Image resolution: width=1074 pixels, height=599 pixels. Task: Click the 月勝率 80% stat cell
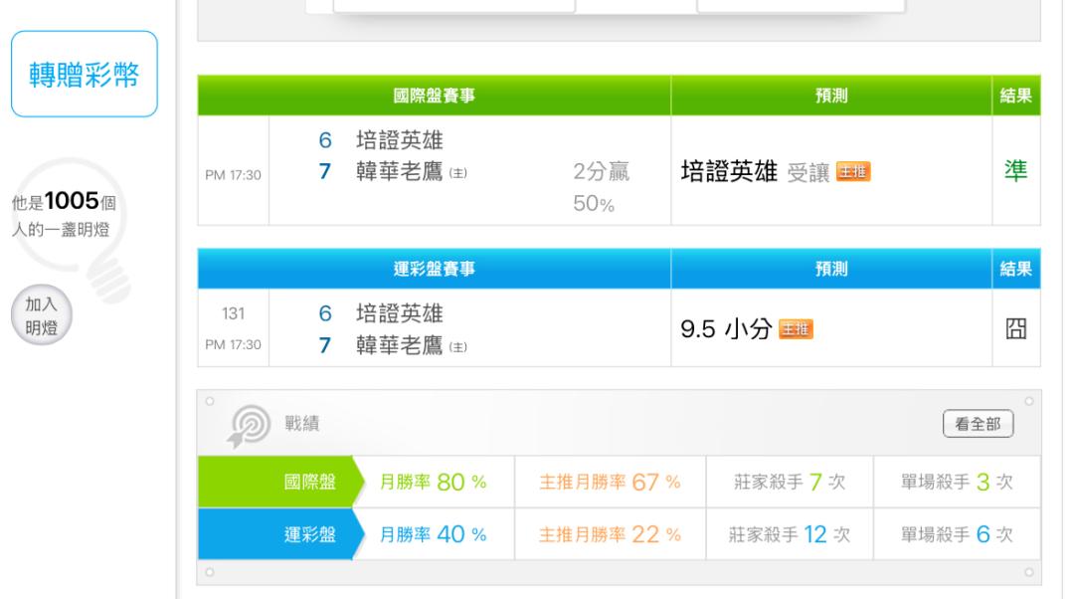(433, 483)
